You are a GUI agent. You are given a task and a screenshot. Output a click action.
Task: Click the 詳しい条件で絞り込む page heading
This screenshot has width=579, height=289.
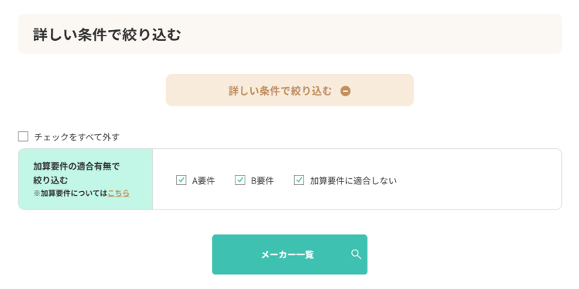(107, 34)
